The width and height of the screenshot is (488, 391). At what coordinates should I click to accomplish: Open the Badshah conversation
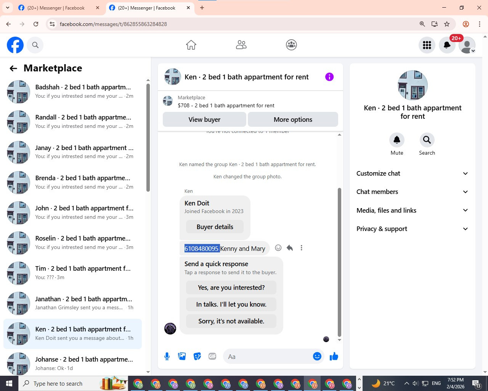coord(72,92)
